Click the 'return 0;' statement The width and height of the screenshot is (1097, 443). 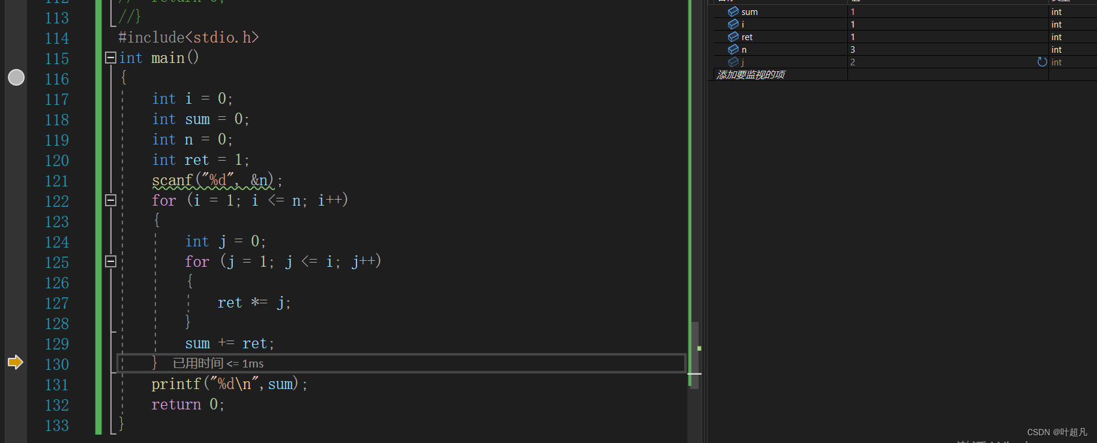pyautogui.click(x=188, y=405)
